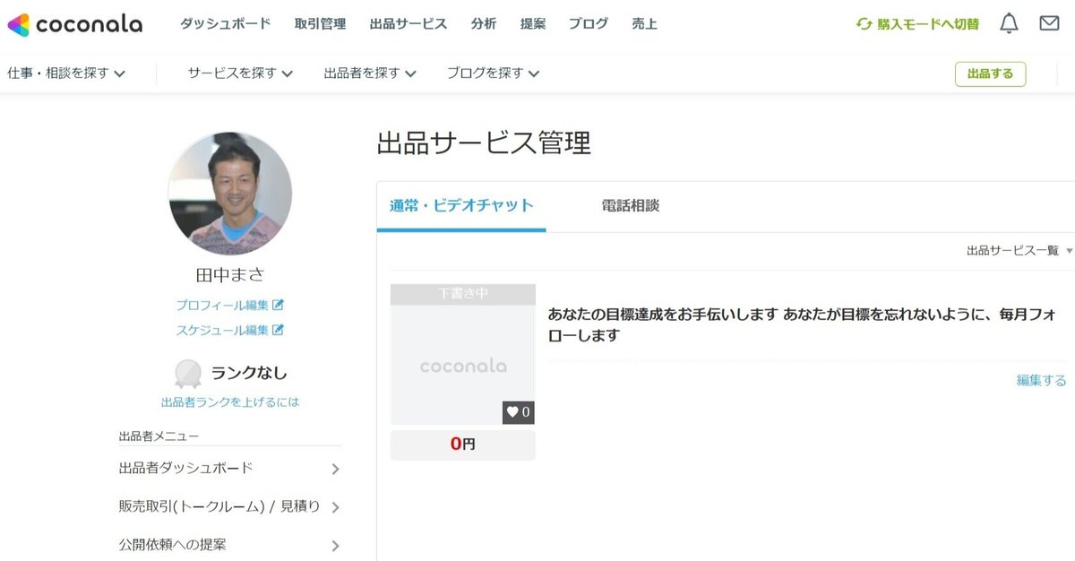Open プロフィール編集 via its external-link icon
This screenshot has height=561, width=1075.
click(x=276, y=304)
